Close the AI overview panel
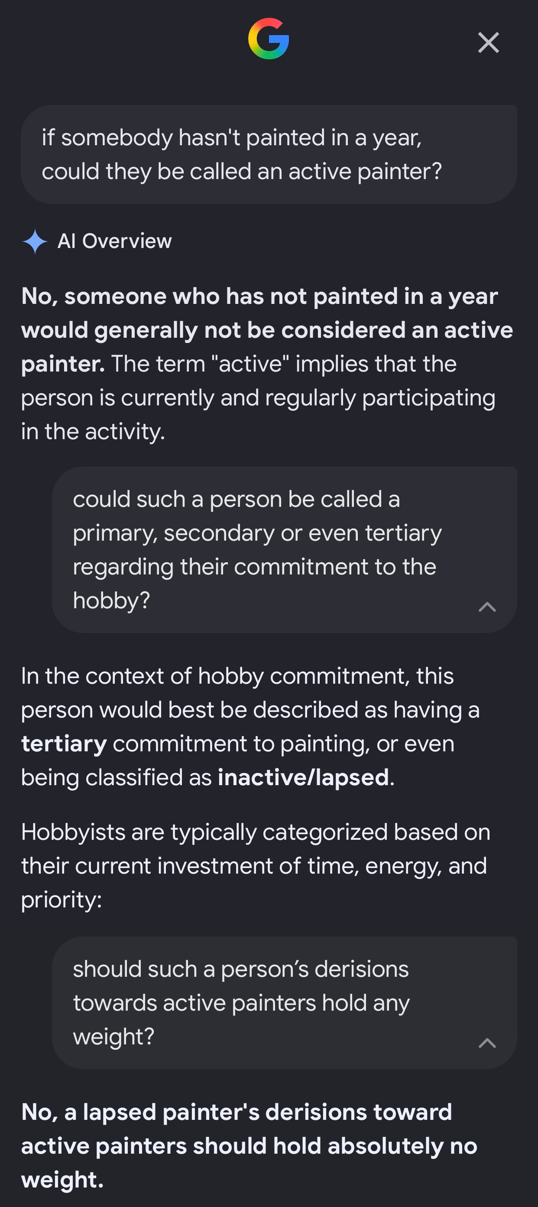The image size is (538, 1207). coord(488,42)
